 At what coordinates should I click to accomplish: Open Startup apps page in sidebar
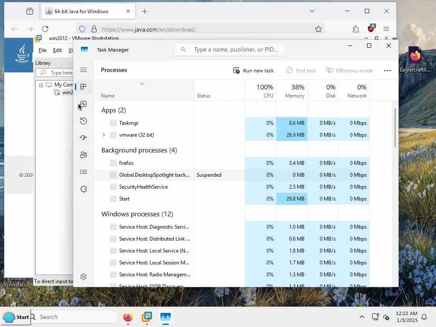pyautogui.click(x=83, y=138)
